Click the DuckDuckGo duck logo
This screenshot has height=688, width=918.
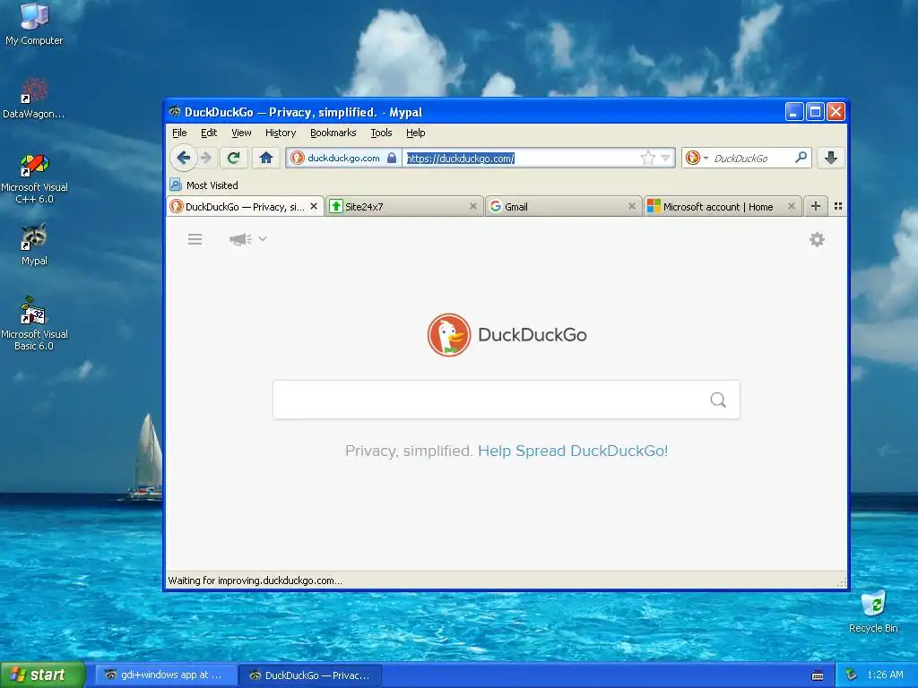click(x=449, y=335)
